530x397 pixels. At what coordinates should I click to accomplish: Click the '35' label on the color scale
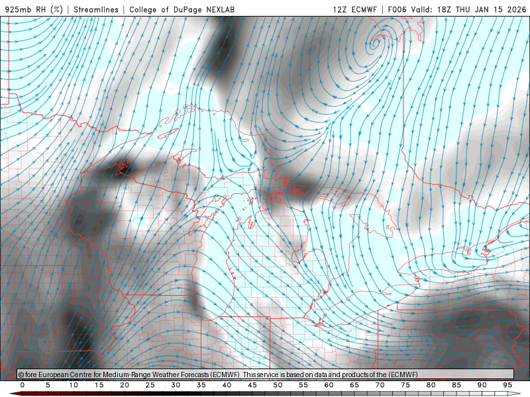[201, 385]
